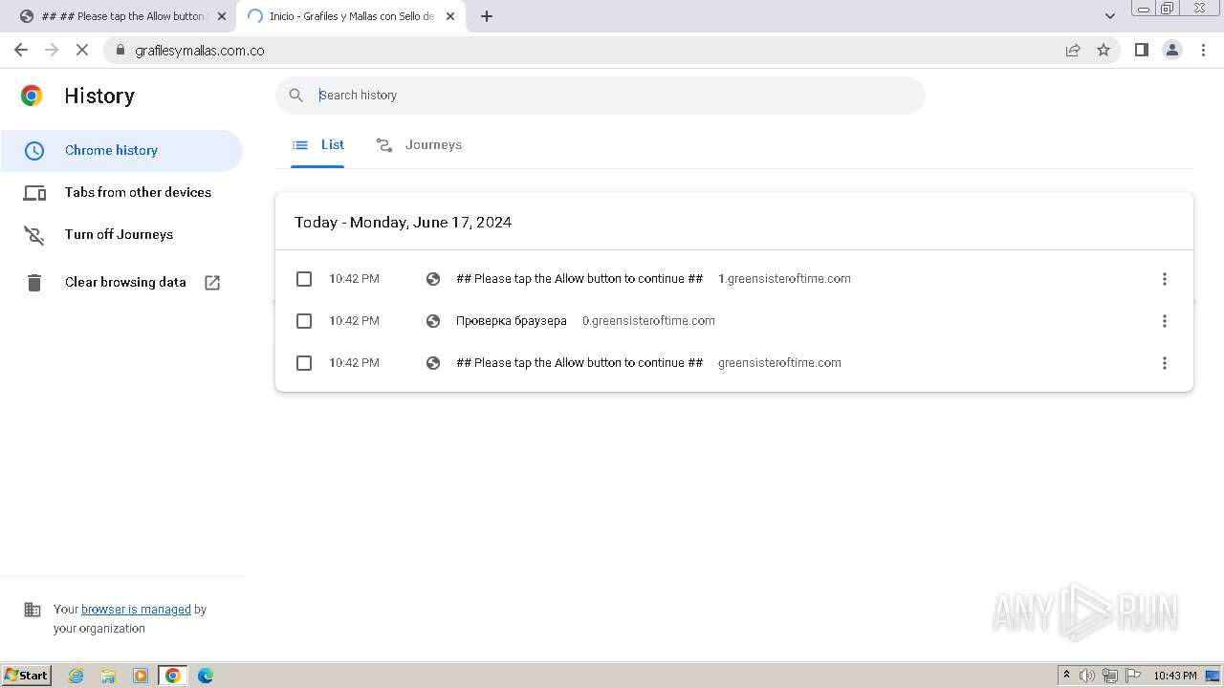This screenshot has height=688, width=1224.
Task: Switch to the List tab
Action: point(317,145)
